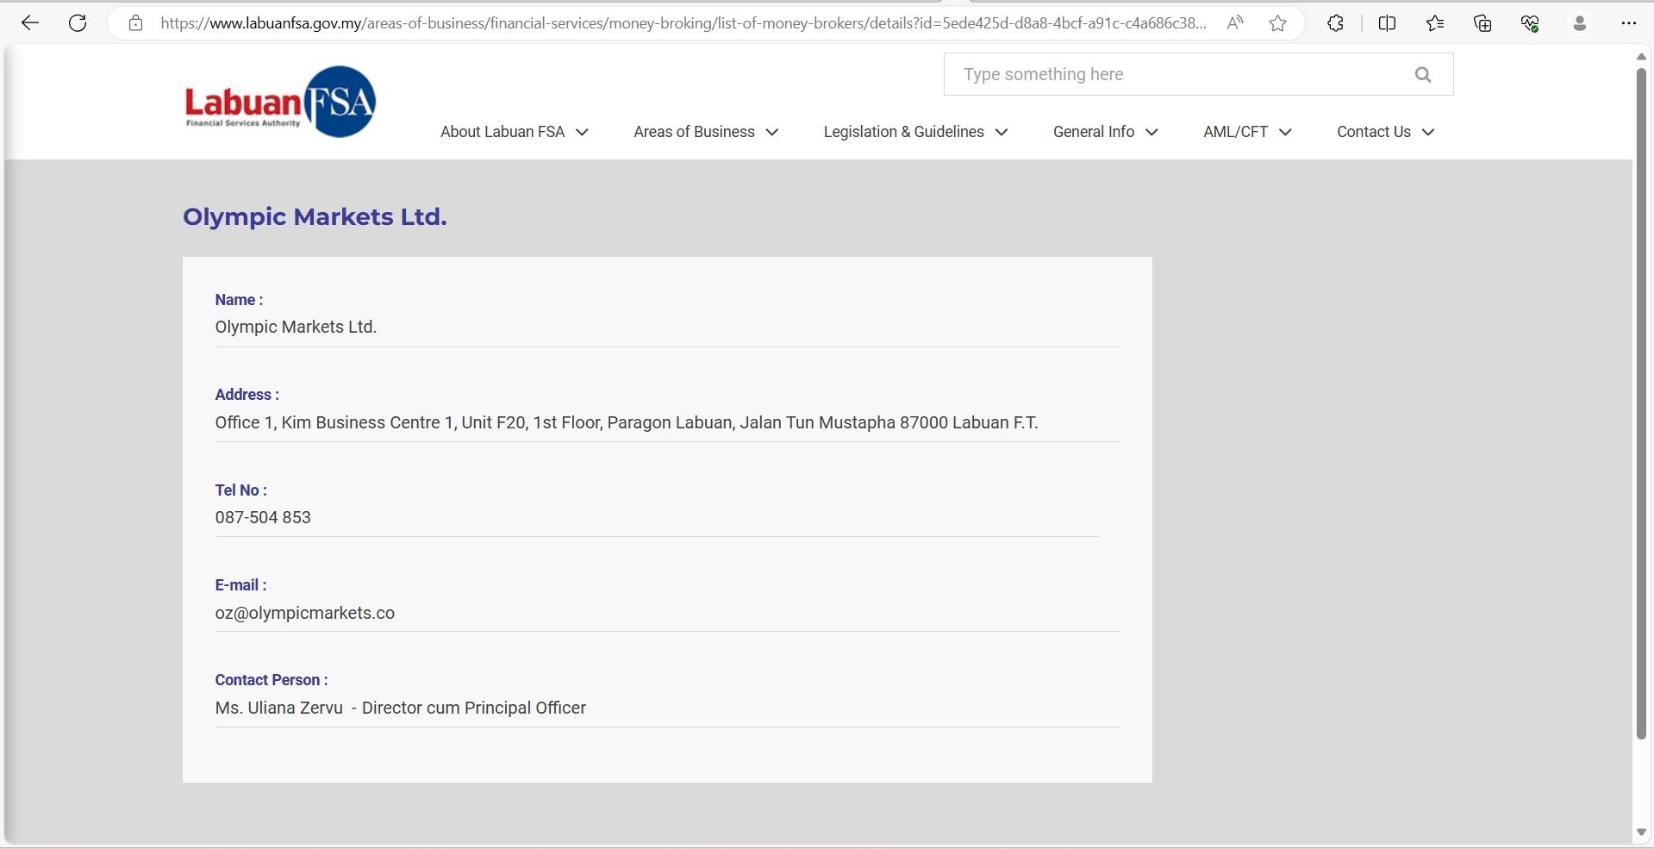The height and width of the screenshot is (849, 1654).
Task: Click the 'Contact Person :' label
Action: [x=272, y=680]
